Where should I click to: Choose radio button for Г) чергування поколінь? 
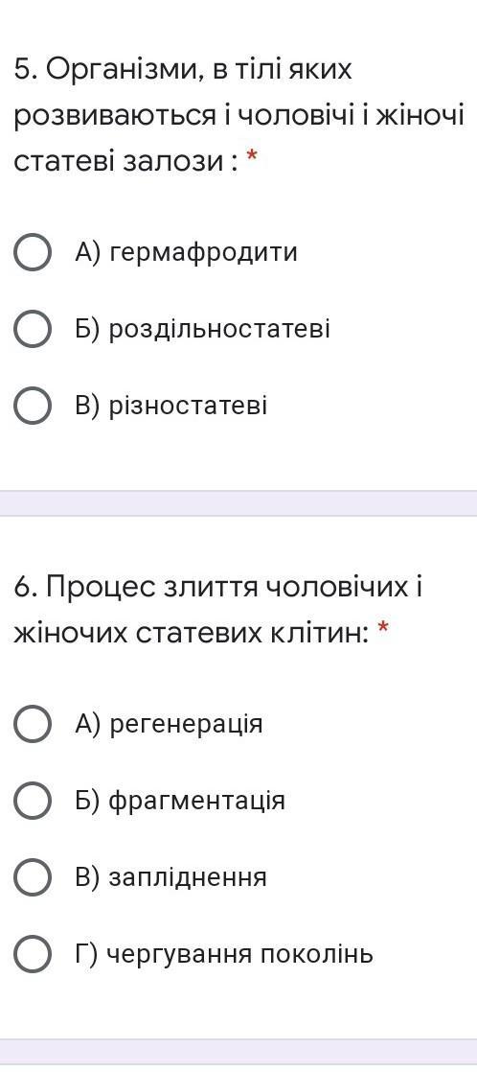pos(33,954)
